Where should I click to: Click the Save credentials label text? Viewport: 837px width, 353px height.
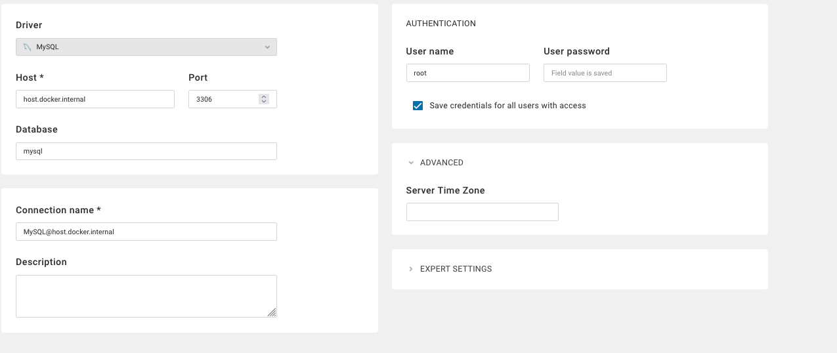[x=508, y=106]
